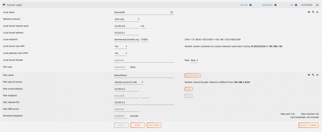Viewport: 322px width, 132px height.
Task: Click the key icon in Peer name row
Action: 313,75
